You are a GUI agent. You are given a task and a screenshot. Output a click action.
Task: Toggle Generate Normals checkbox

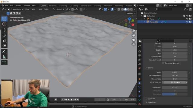pyautogui.click(x=163, y=63)
